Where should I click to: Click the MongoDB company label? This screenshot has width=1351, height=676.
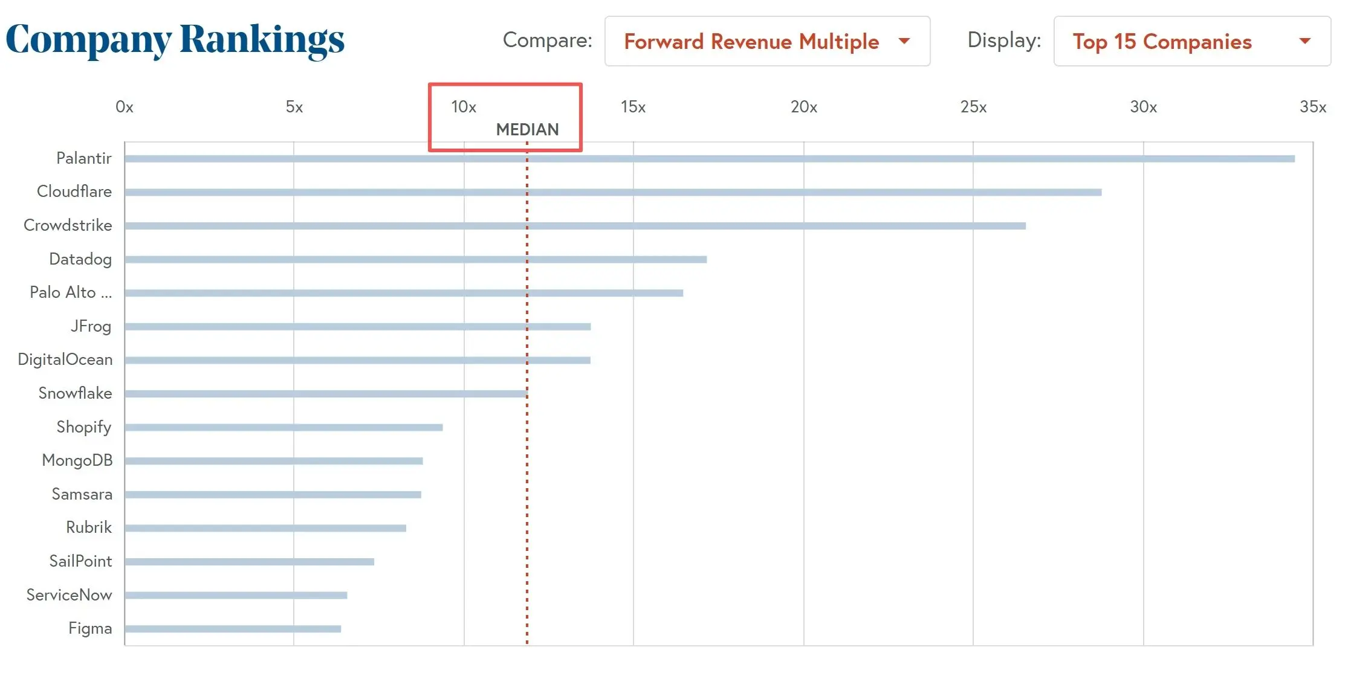click(77, 460)
